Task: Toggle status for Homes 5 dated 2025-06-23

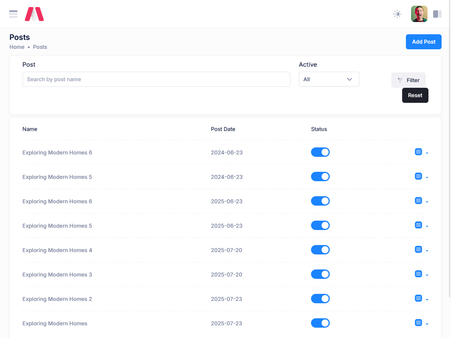Action: (x=320, y=225)
